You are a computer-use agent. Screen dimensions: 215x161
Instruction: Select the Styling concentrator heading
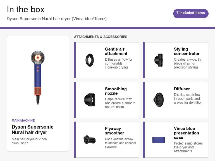(x=187, y=51)
